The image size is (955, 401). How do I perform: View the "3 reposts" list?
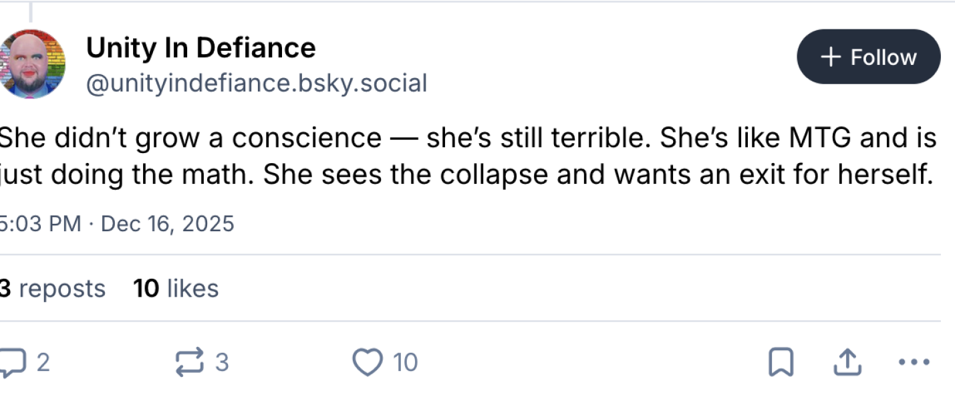pyautogui.click(x=52, y=289)
